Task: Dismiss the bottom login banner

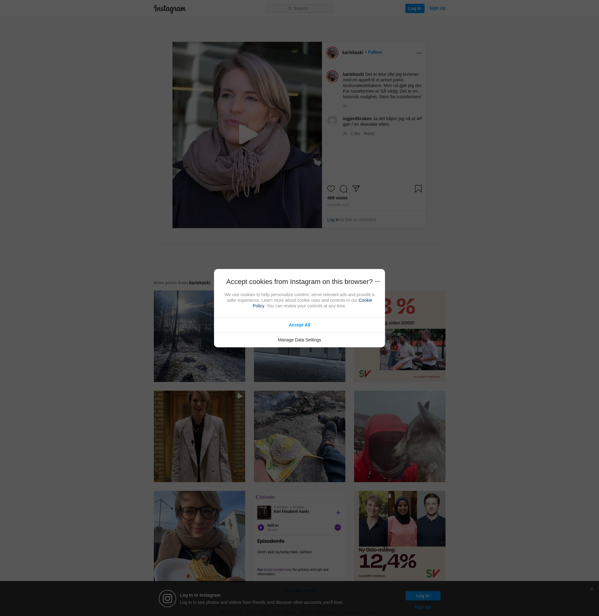Action: point(591,589)
